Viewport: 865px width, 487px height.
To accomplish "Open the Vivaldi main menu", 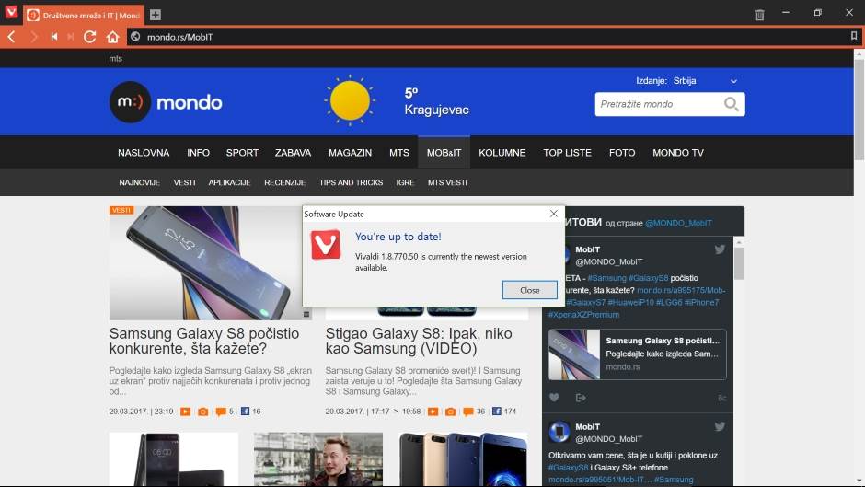I will point(11,14).
